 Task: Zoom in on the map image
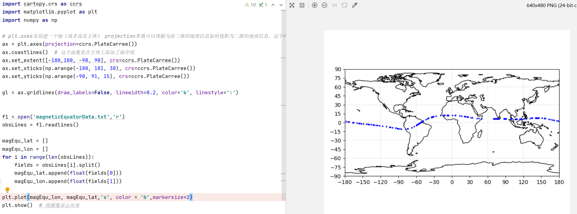coord(315,5)
